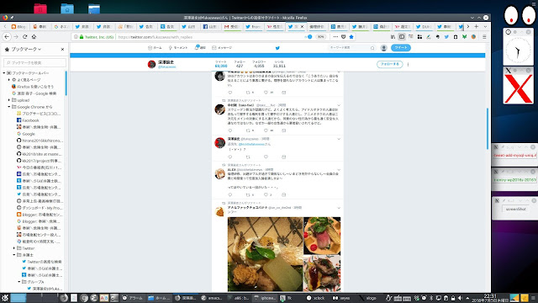Open the モーメント item in Twitter nav

tap(178, 48)
